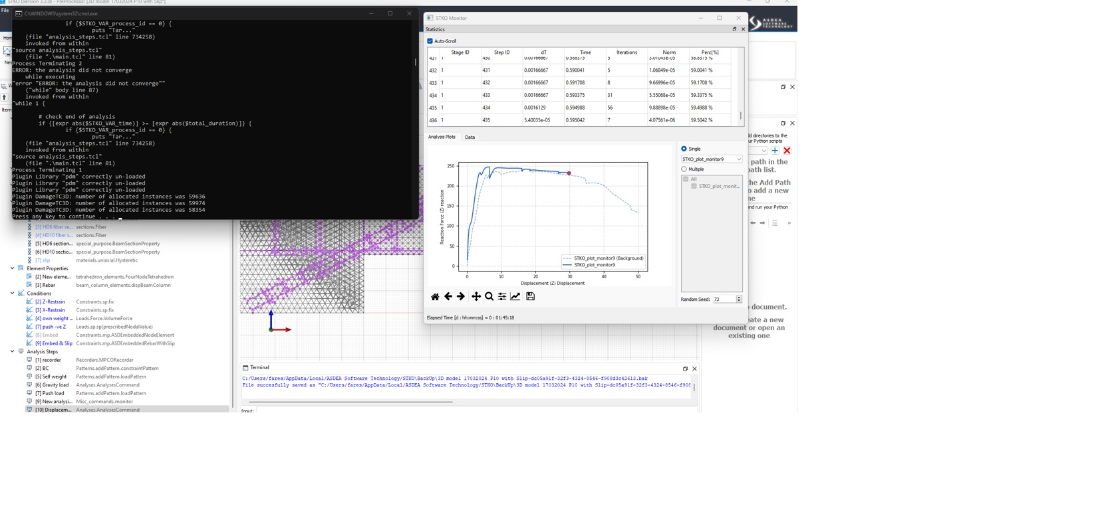
Task: Activate the zoom magnifier tool on the plot
Action: click(489, 297)
